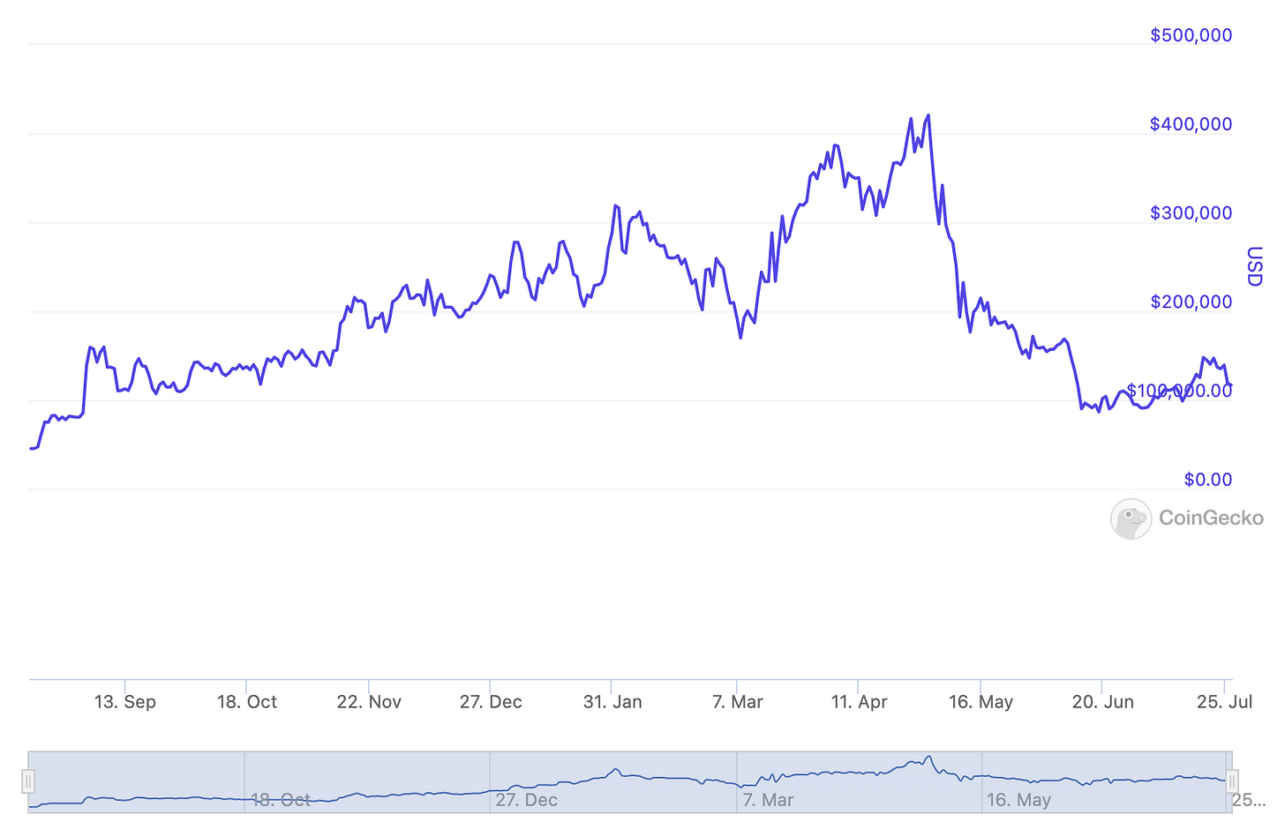The width and height of the screenshot is (1285, 829).
Task: Click the 16. May label in the range navigator
Action: 1018,800
